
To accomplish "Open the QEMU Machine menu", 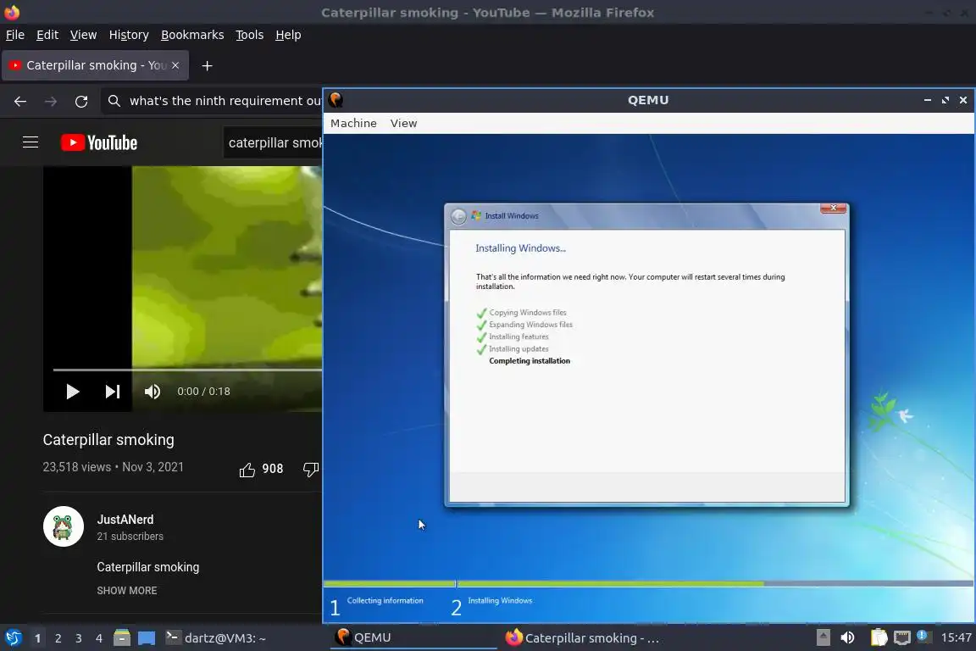I will coord(353,124).
